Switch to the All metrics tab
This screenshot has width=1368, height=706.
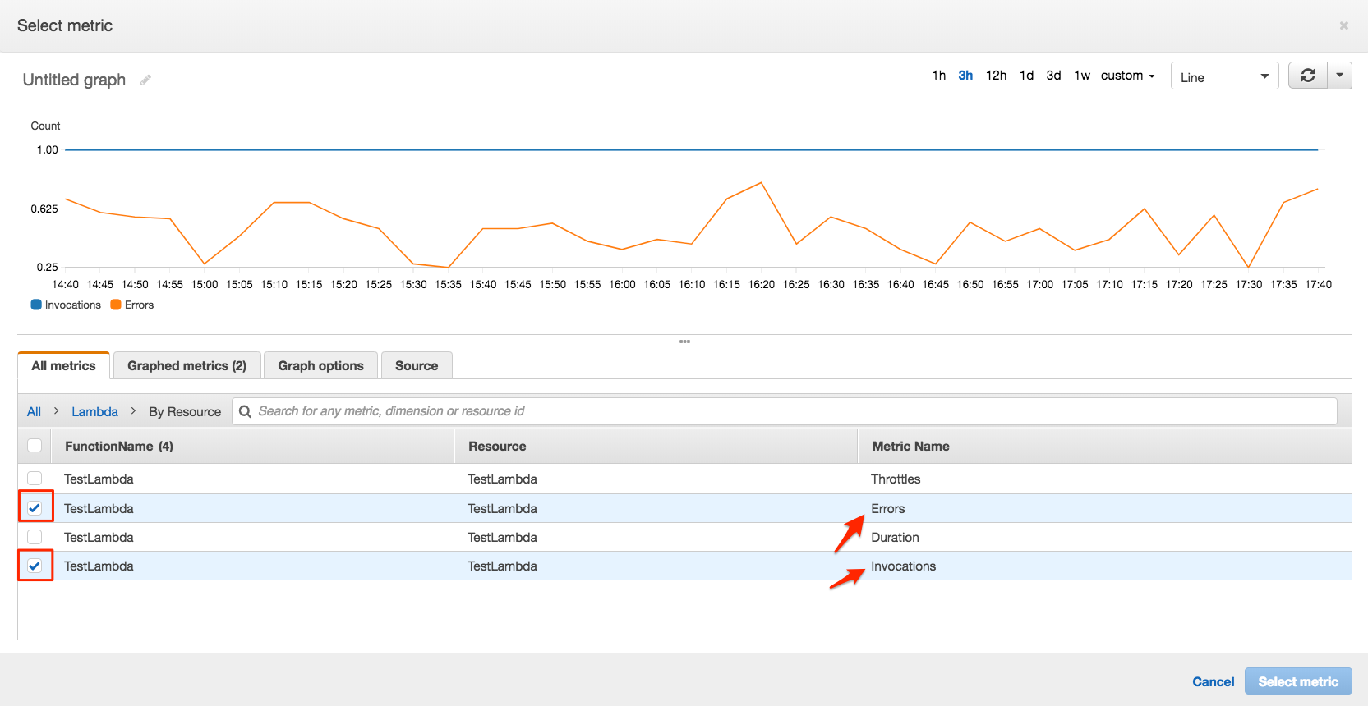tap(63, 365)
